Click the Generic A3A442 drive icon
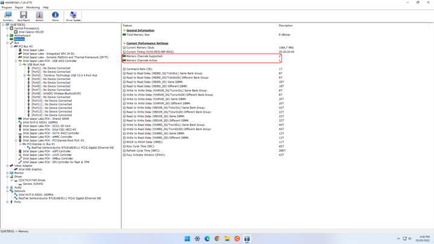The image size is (434, 244). (20, 184)
